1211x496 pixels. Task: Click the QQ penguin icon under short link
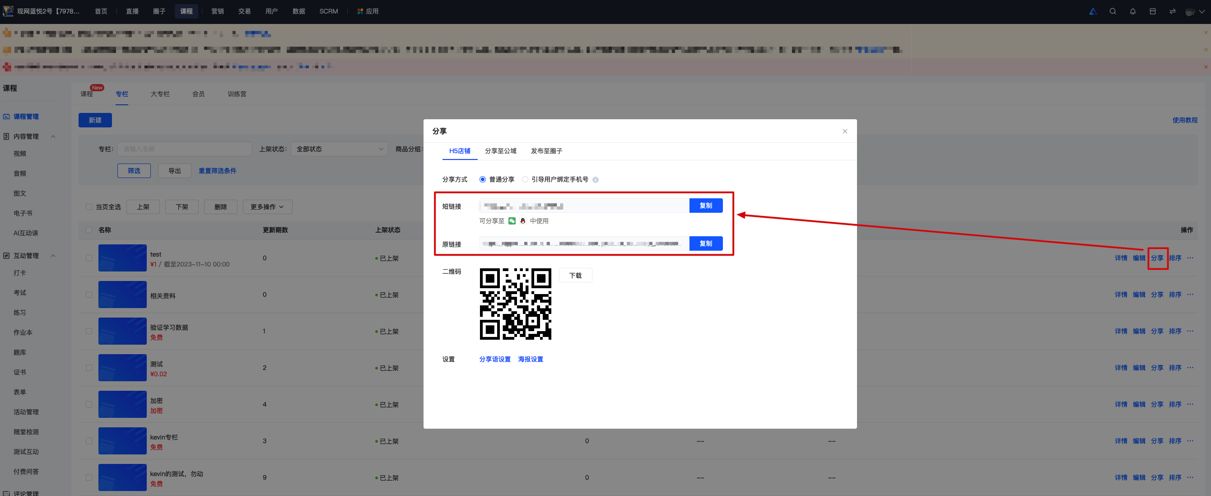click(523, 221)
